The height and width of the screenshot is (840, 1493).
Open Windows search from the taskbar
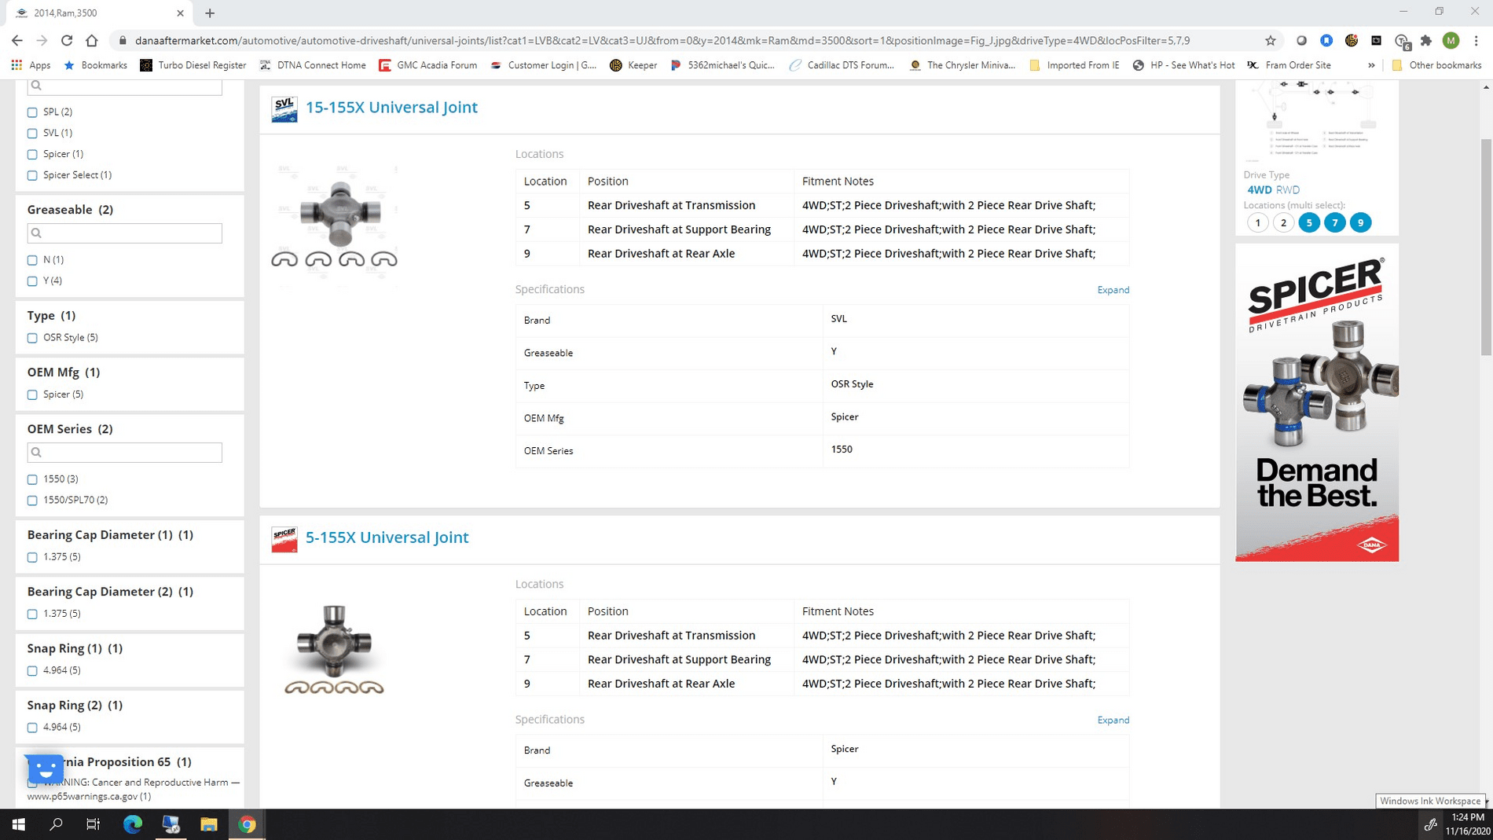coord(56,824)
